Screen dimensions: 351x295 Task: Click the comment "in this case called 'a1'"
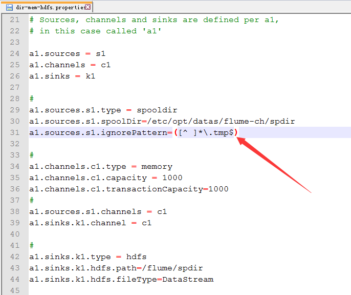[x=95, y=31]
